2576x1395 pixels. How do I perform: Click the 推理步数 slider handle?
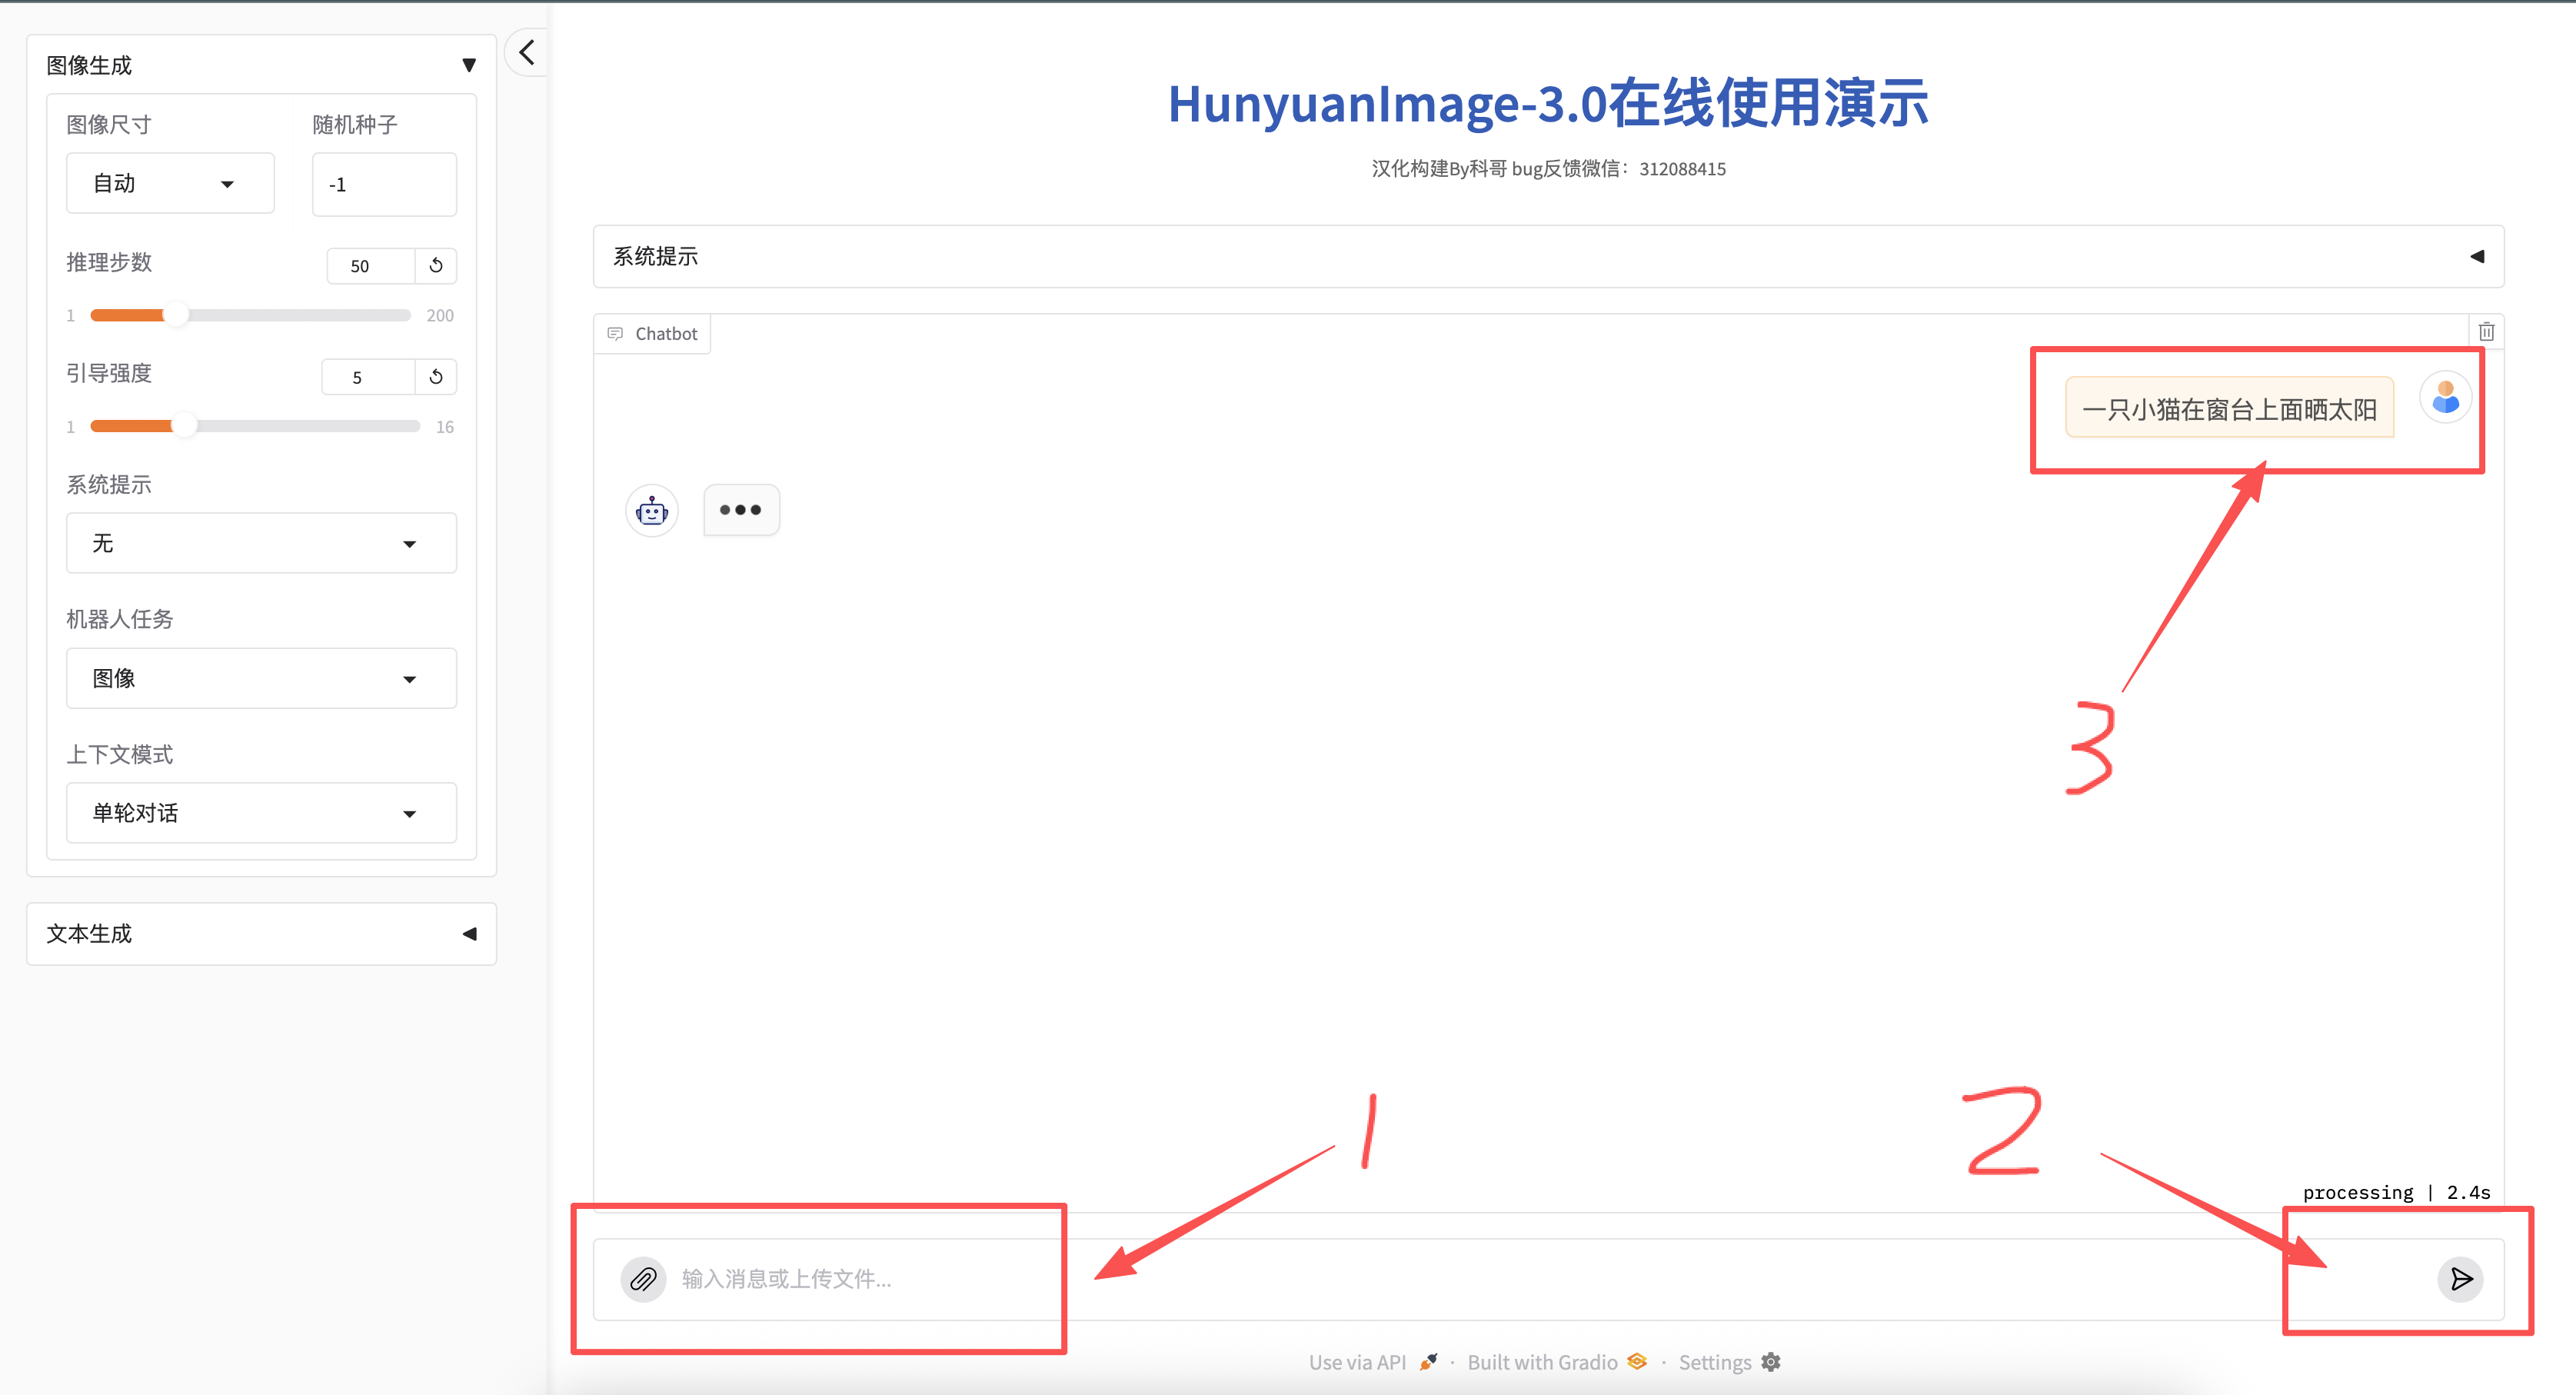175,315
